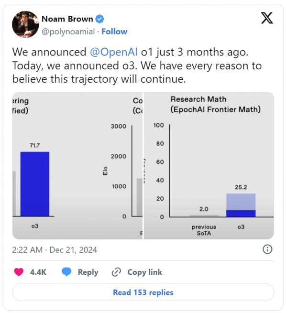
Task: Click the pink heart like icon
Action: tap(19, 272)
